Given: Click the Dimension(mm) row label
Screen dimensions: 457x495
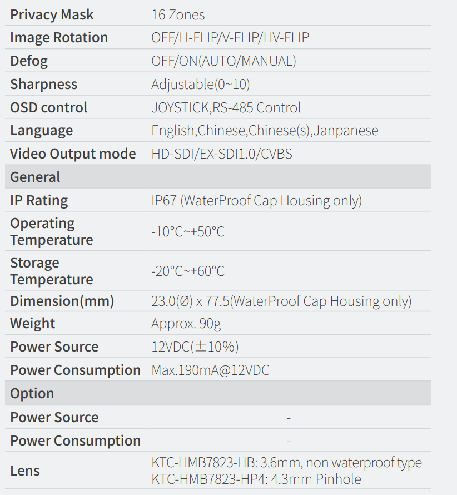Looking at the screenshot, I should tap(62, 301).
